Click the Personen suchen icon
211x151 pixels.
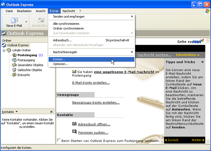[75, 132]
